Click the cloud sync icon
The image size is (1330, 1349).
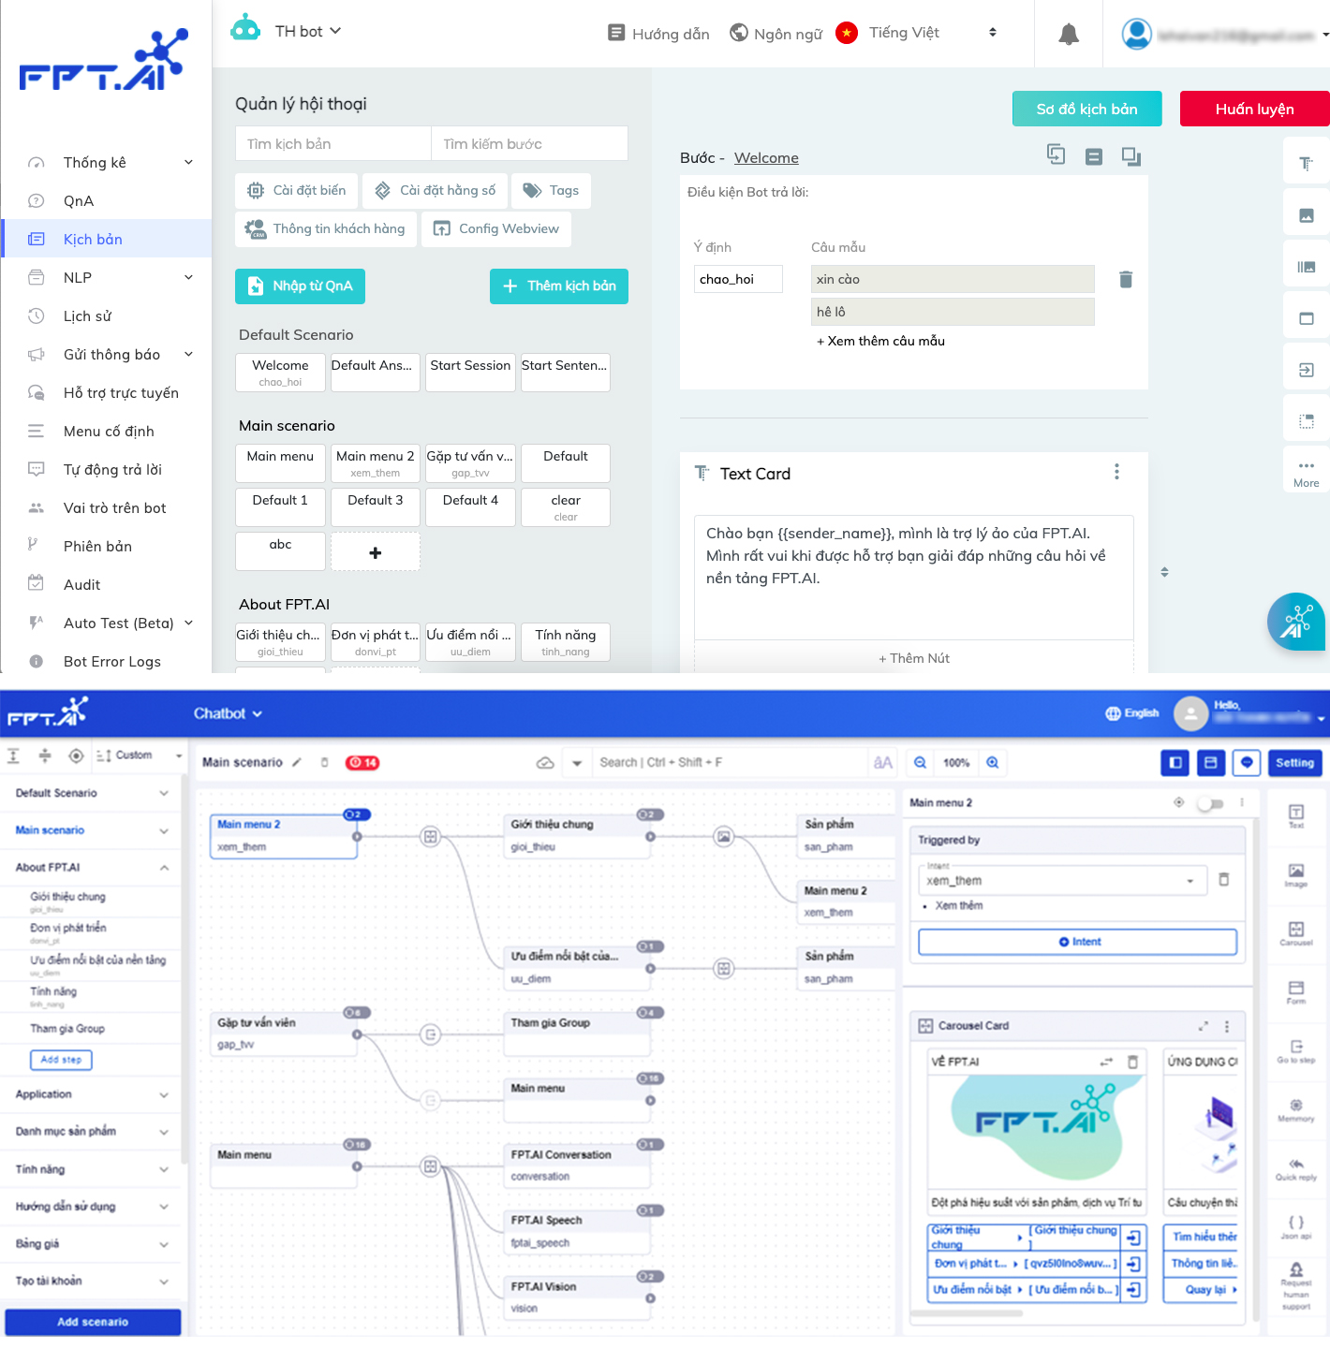545,763
